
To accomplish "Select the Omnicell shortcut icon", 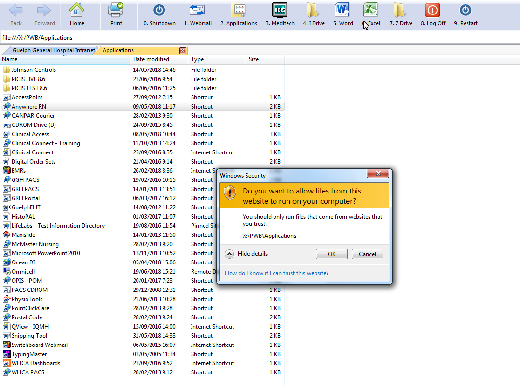I will click(6, 271).
